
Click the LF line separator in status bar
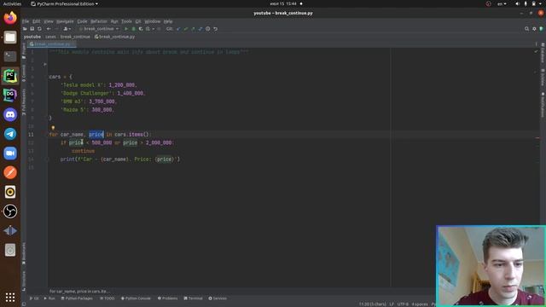[x=392, y=304]
